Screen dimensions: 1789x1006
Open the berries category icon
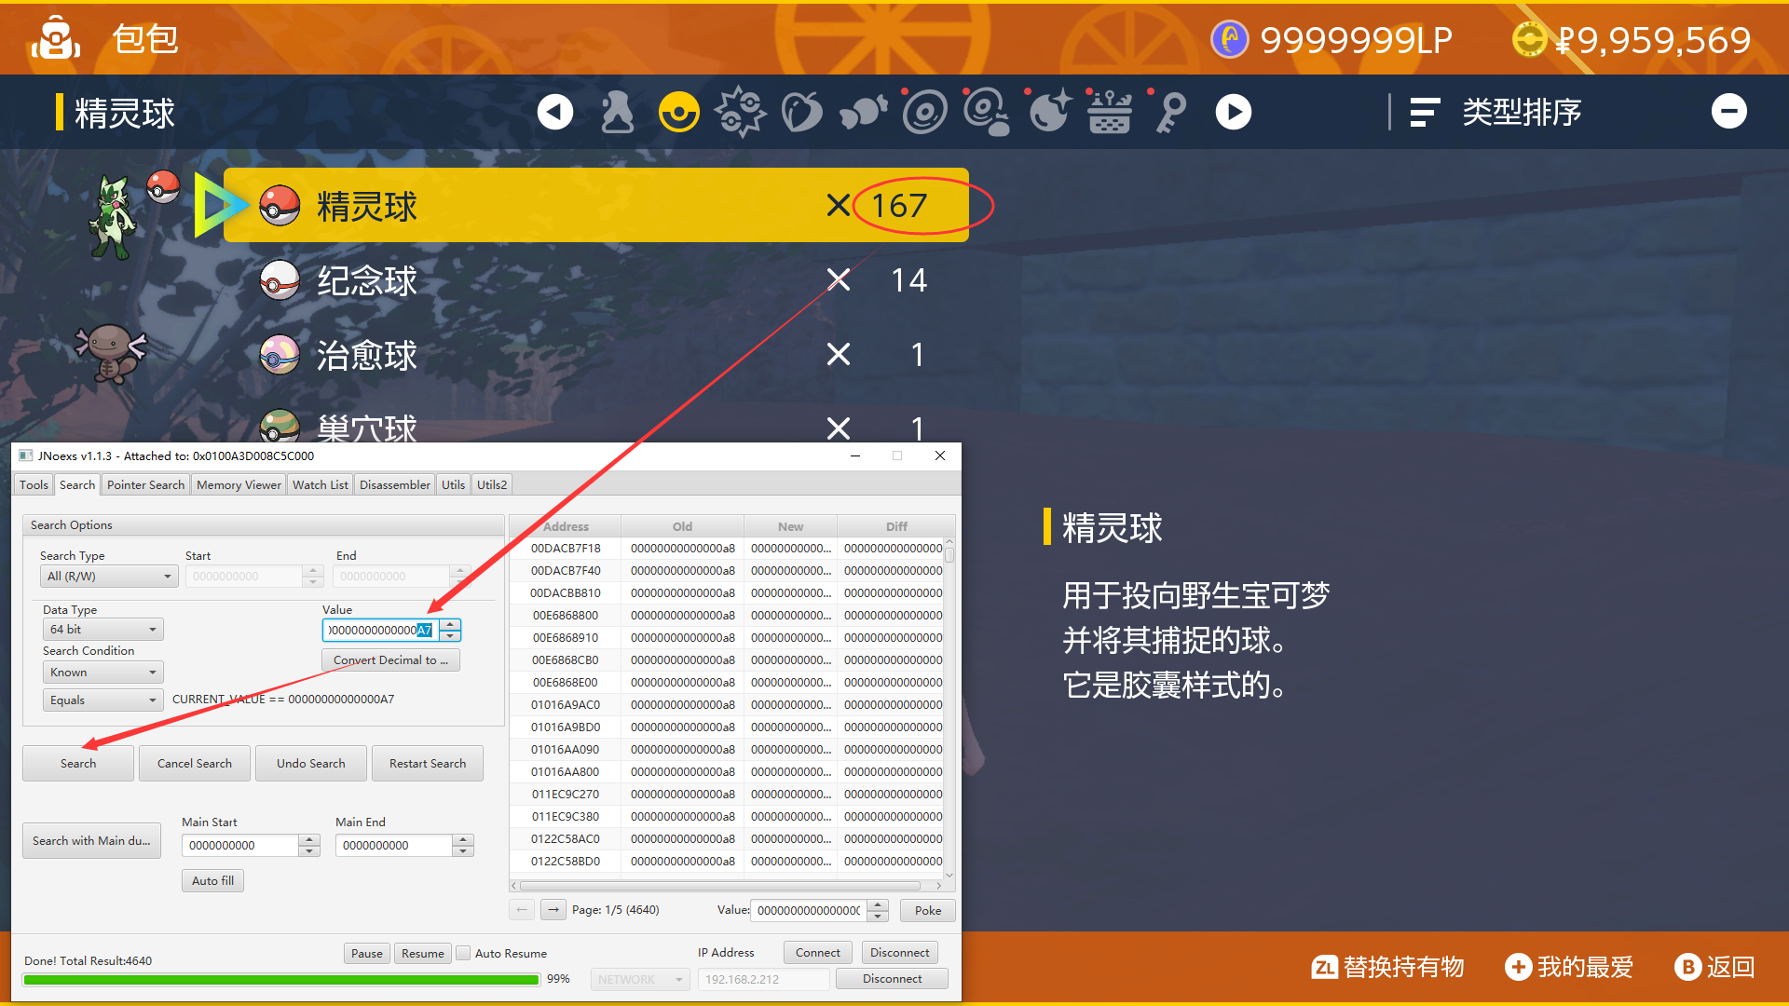801,113
